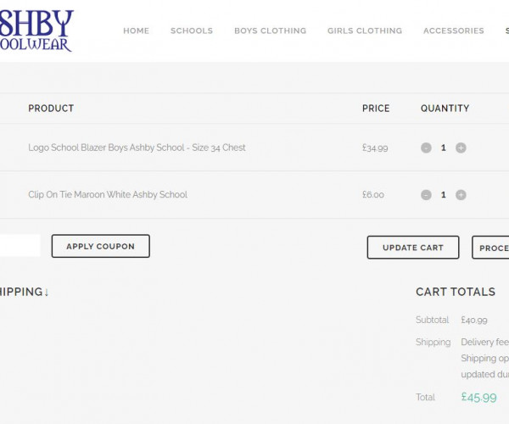
Task: Increase blazer quantity with plus icon
Action: 461,148
